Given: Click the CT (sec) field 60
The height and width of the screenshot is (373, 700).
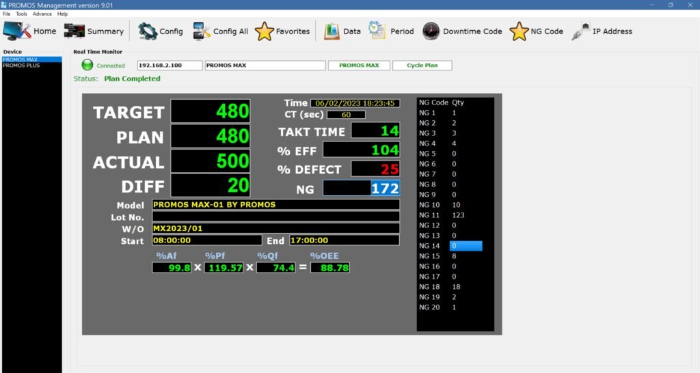Looking at the screenshot, I should (346, 115).
